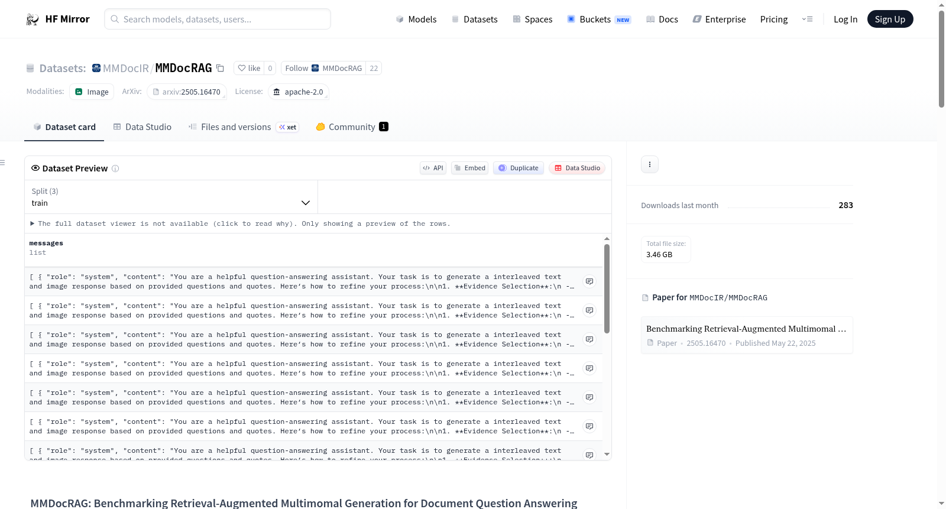Click the API button in Dataset Preview
946x509 pixels.
click(433, 168)
